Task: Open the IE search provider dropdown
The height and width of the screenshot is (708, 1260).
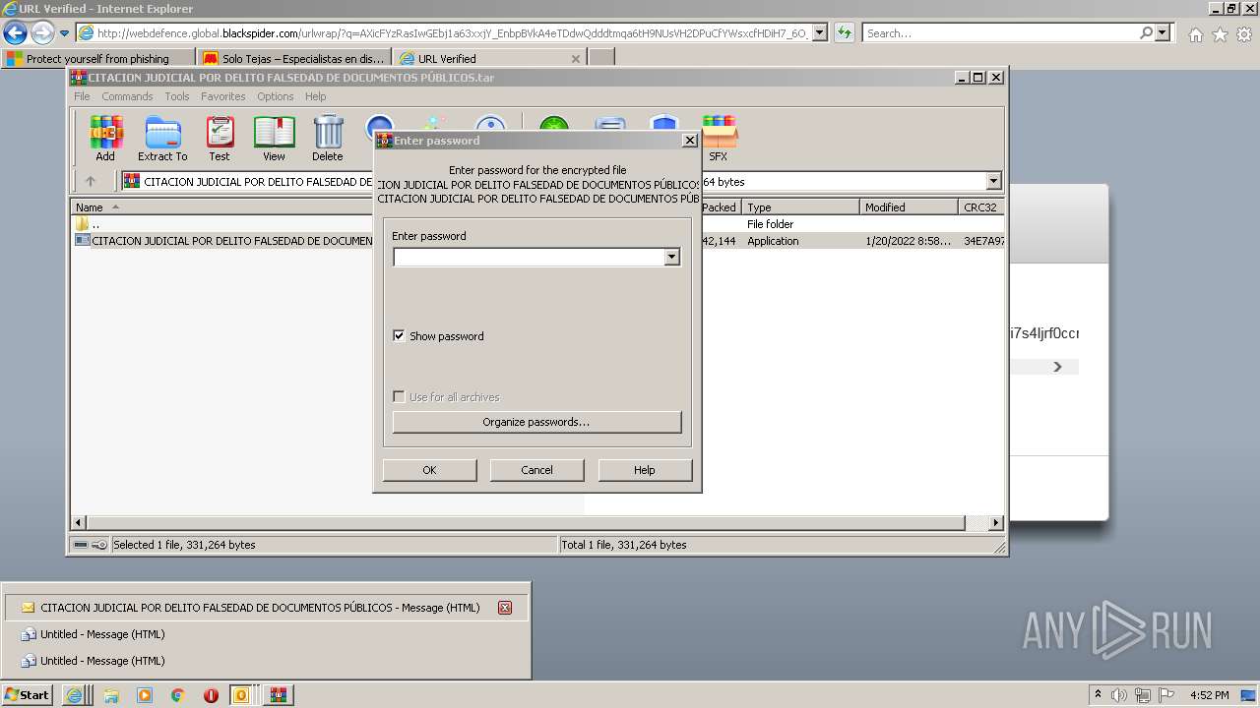Action: (x=1163, y=32)
